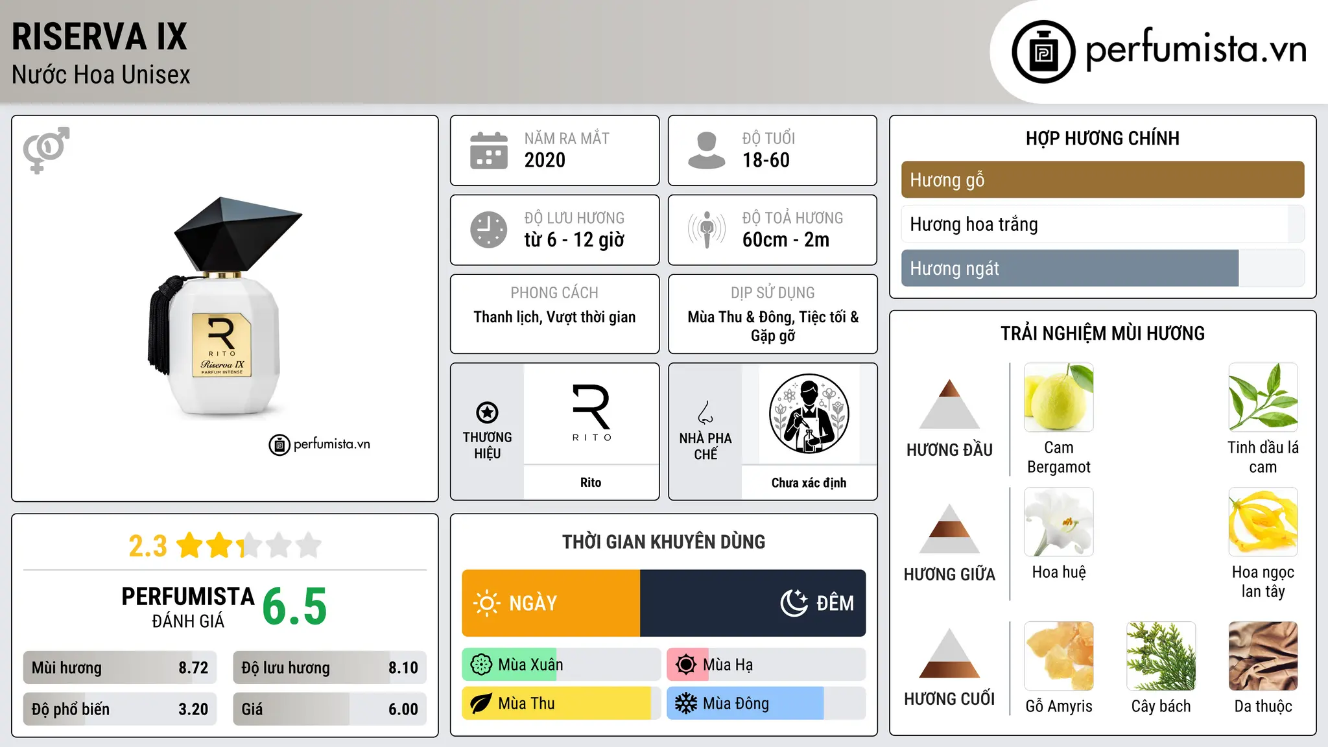1328x747 pixels.
Task: Click the Hương gỗ accord bar
Action: (x=1102, y=180)
